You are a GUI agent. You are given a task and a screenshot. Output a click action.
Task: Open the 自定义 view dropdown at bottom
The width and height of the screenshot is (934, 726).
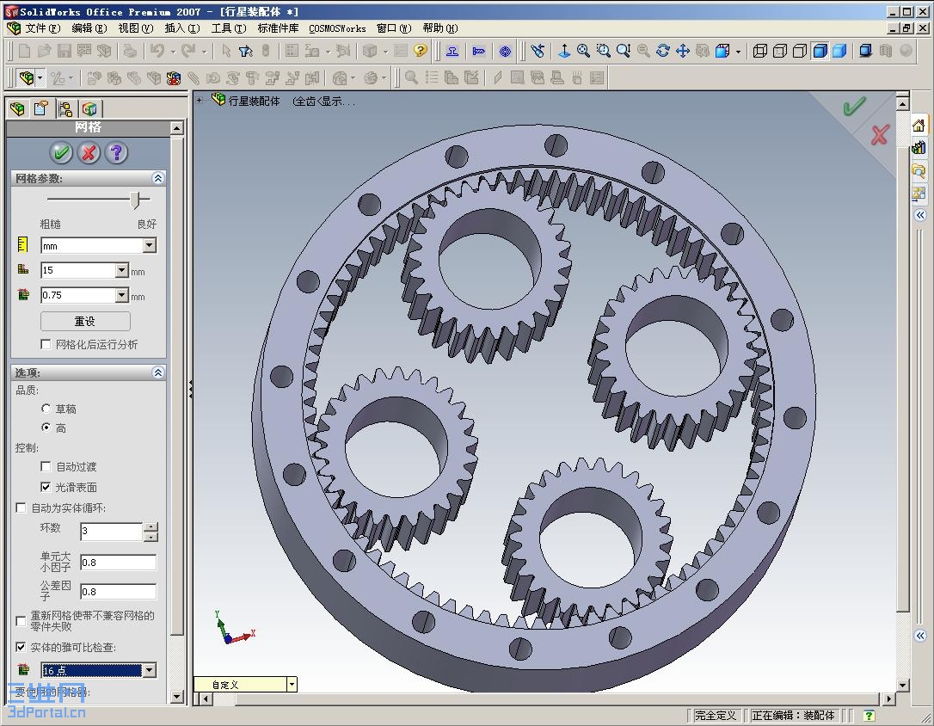pos(292,685)
